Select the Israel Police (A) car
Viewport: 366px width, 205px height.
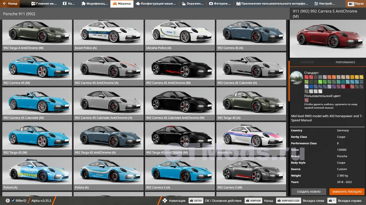[x=109, y=35]
